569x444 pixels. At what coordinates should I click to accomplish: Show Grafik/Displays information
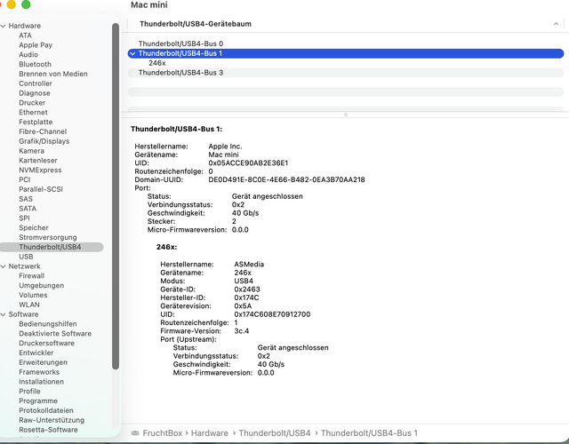click(44, 141)
